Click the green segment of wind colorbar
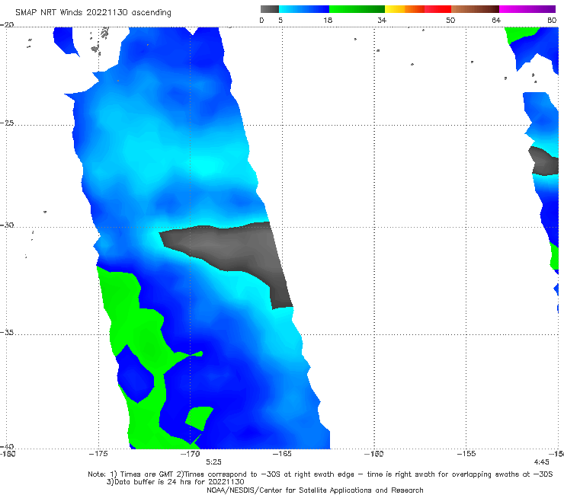 click(x=357, y=9)
